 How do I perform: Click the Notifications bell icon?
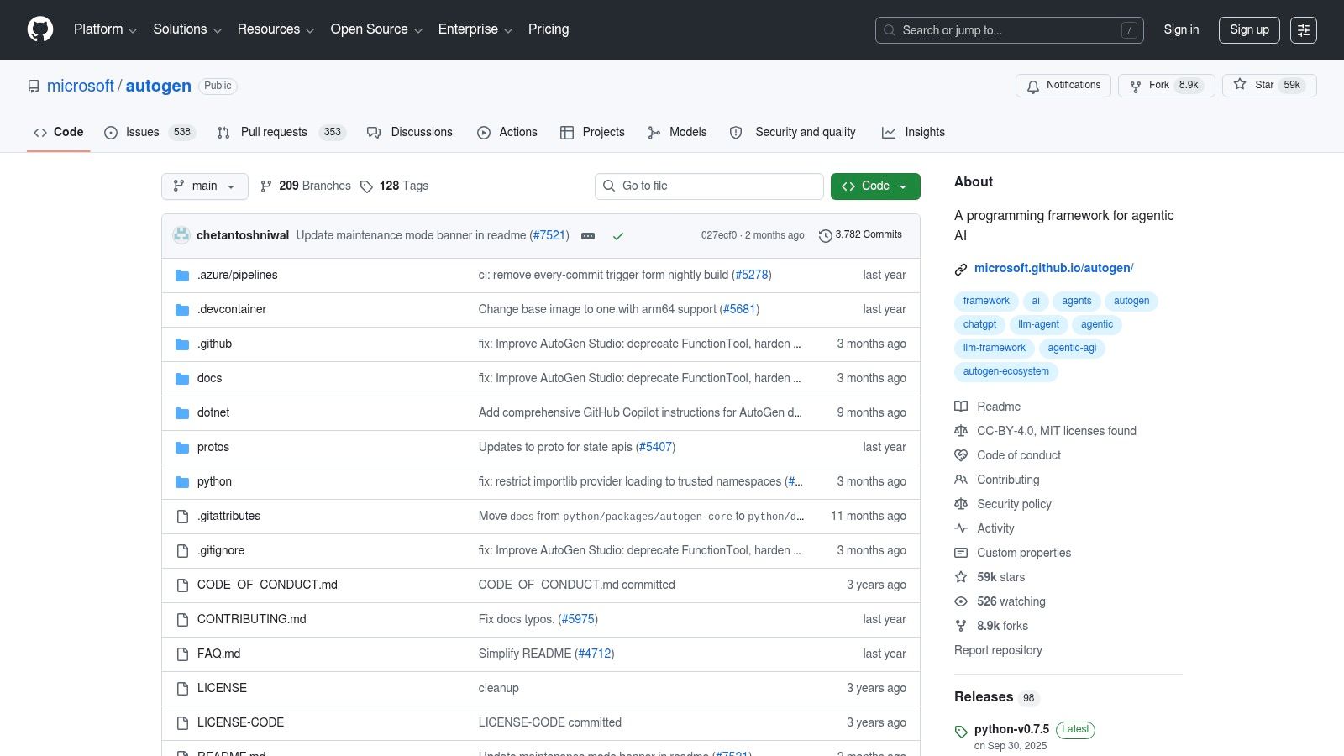pyautogui.click(x=1033, y=86)
